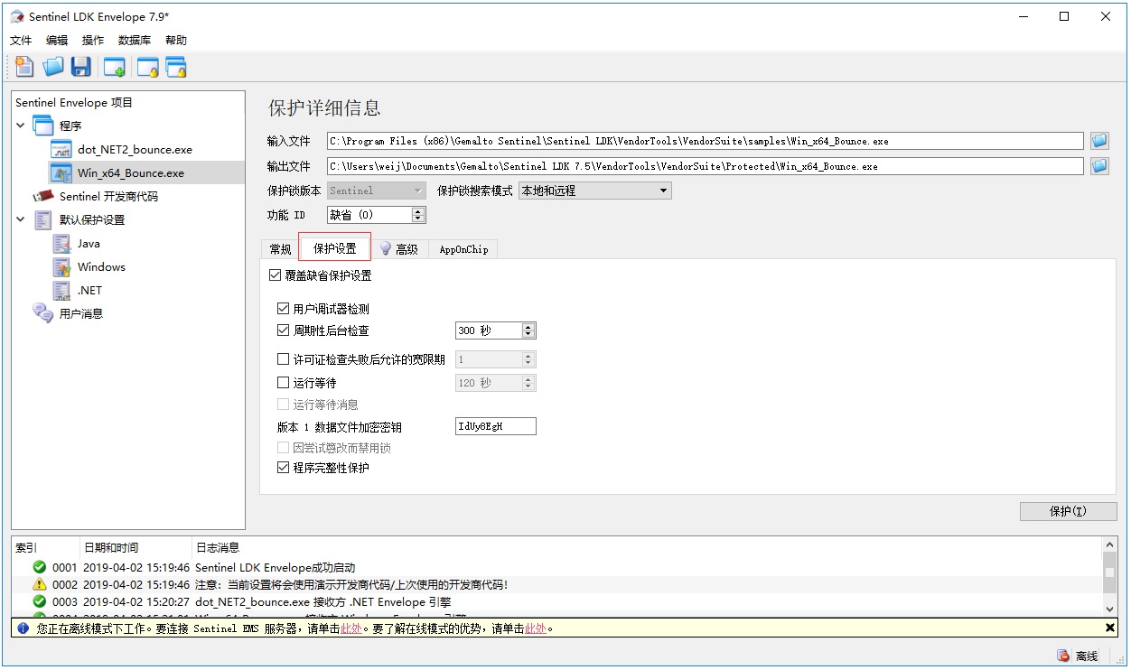The width and height of the screenshot is (1131, 670).
Task: Click the Add Program toolbar icon
Action: [x=114, y=66]
